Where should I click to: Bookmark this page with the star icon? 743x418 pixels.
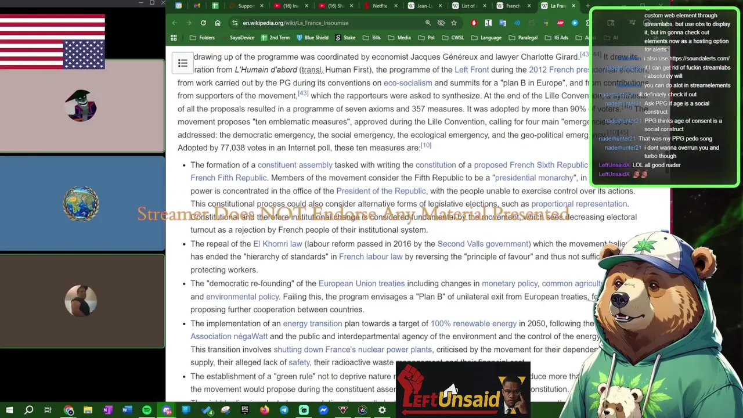click(x=454, y=23)
